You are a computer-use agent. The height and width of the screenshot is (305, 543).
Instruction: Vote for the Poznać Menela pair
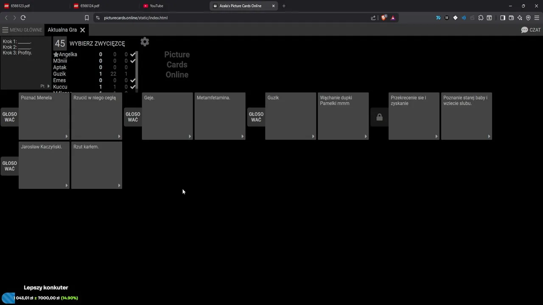(x=9, y=117)
